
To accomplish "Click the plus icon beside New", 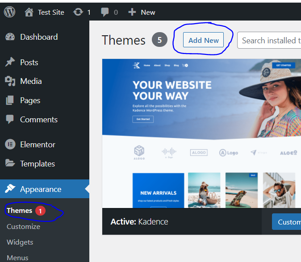I will [x=132, y=12].
